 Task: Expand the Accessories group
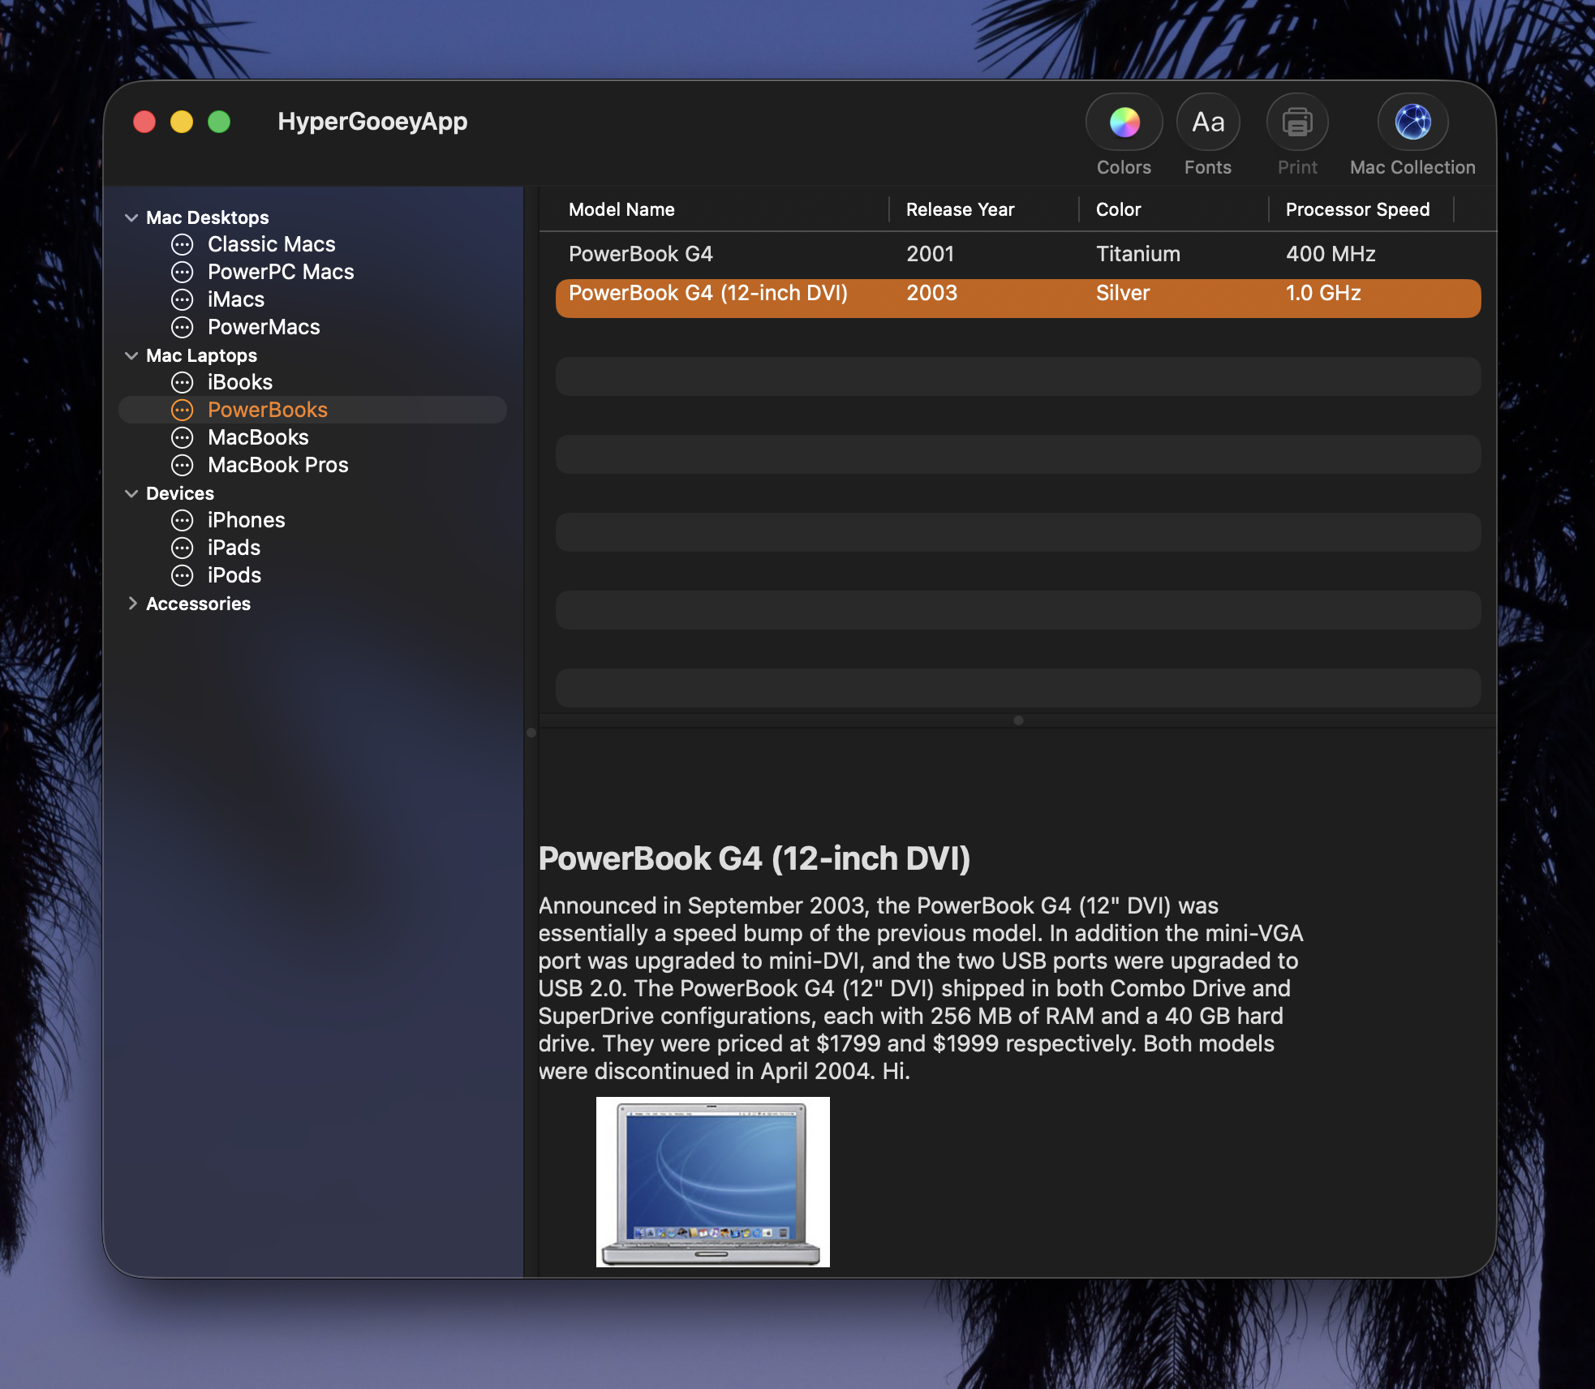point(132,603)
